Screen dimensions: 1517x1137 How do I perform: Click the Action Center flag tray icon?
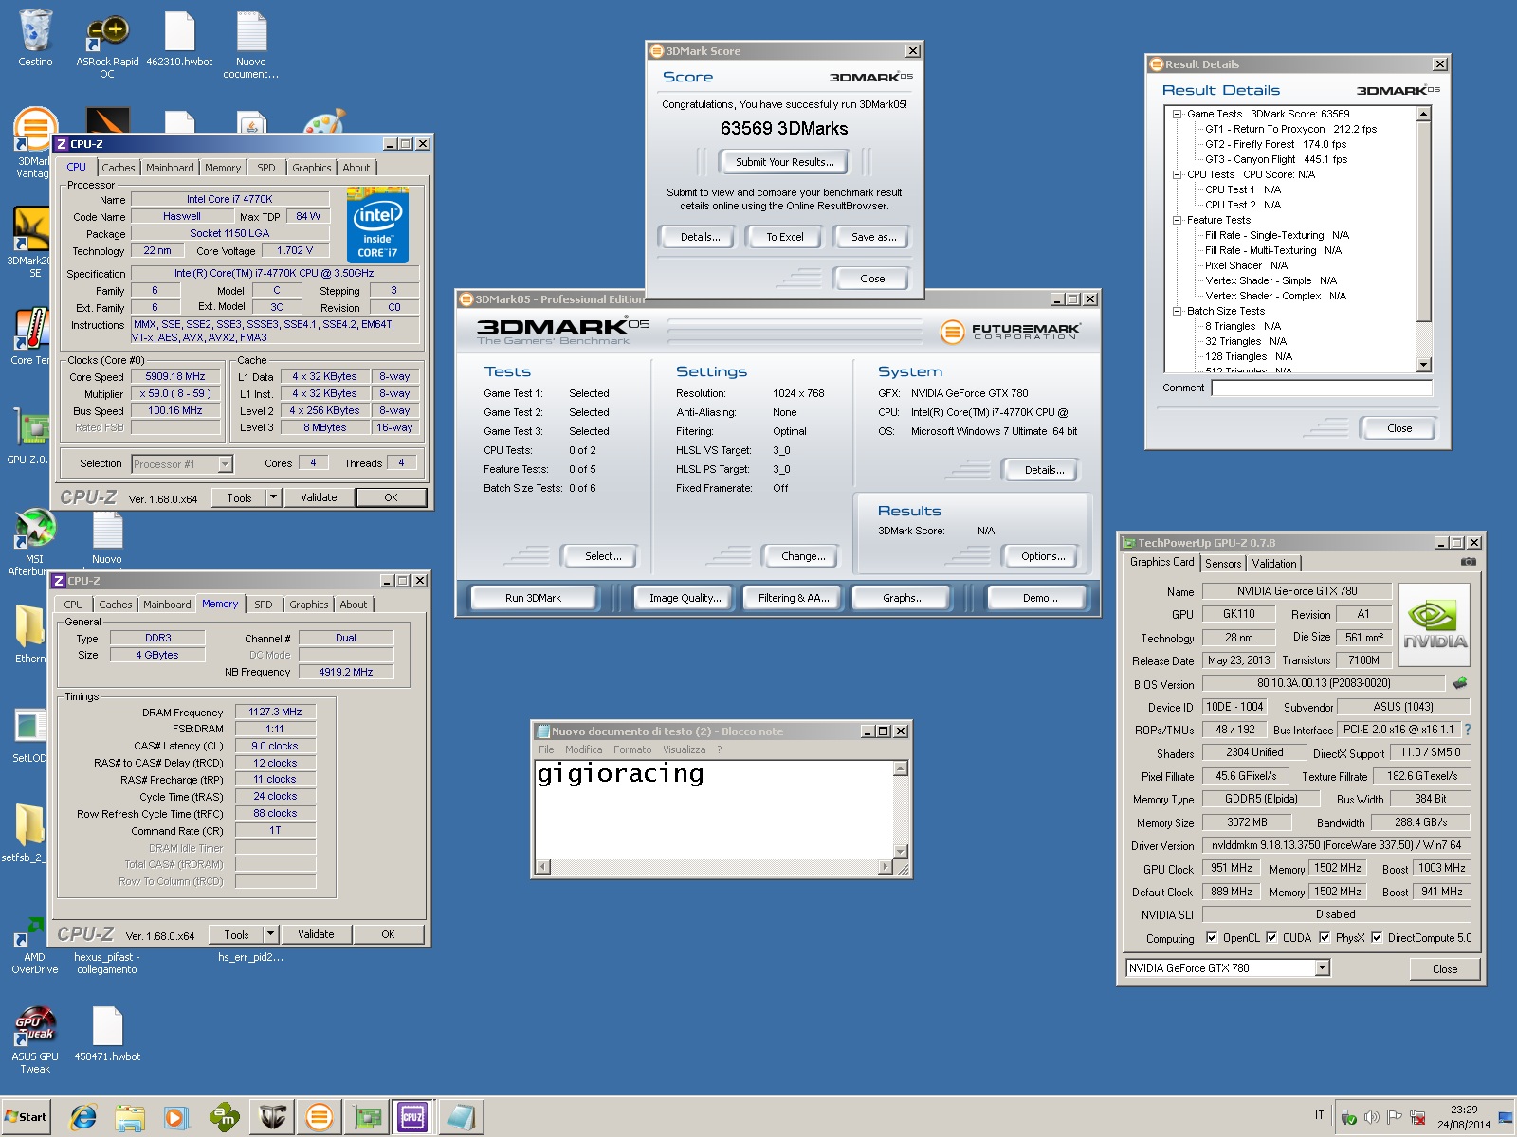pos(1394,1117)
